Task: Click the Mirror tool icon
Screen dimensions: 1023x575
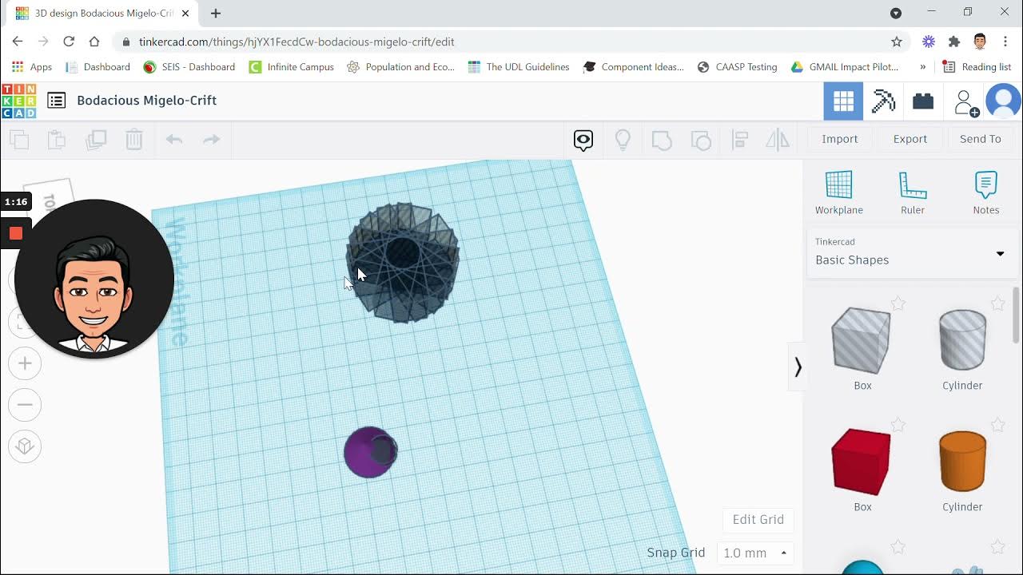Action: tap(778, 141)
